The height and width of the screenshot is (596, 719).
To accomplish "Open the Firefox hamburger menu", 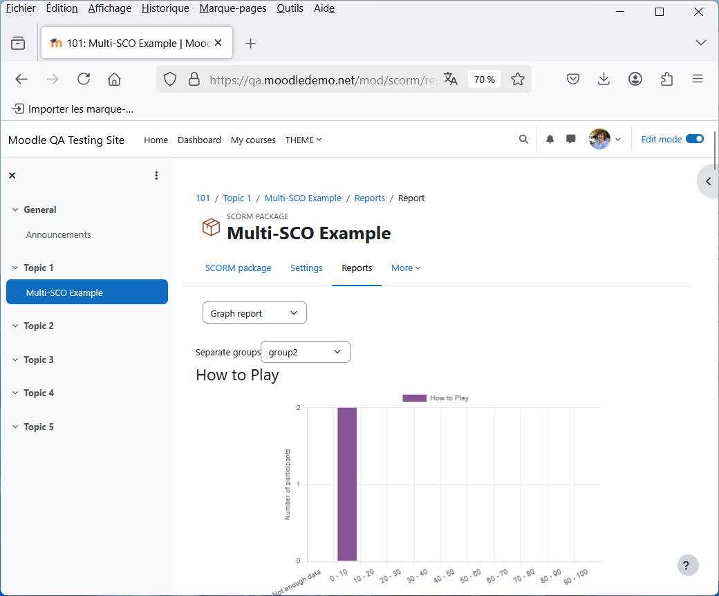I will coord(698,80).
